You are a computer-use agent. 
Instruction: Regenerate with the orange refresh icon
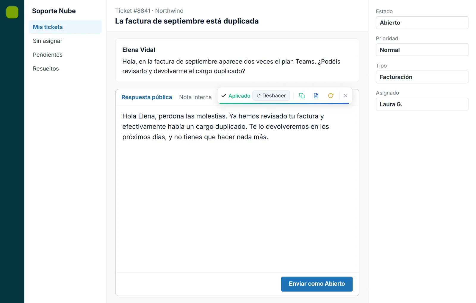click(x=331, y=96)
